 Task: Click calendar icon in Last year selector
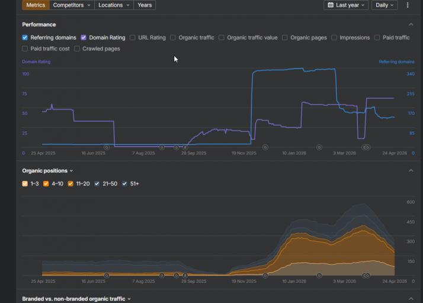331,5
